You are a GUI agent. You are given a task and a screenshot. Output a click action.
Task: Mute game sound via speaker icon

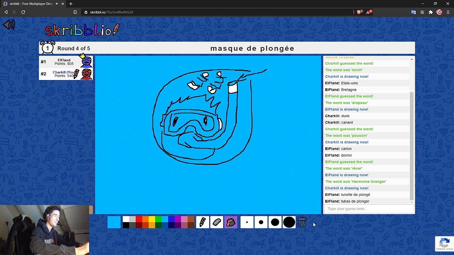(9, 25)
